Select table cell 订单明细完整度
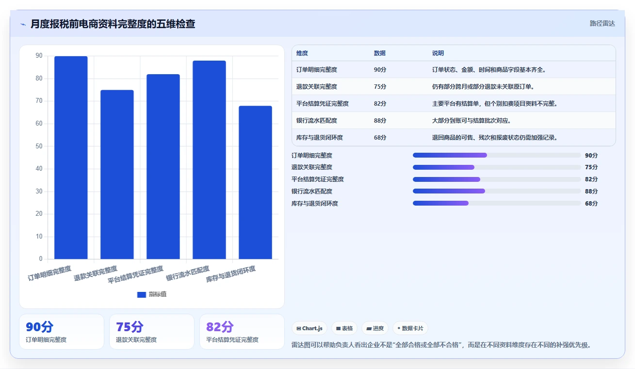This screenshot has width=635, height=369. [x=317, y=70]
